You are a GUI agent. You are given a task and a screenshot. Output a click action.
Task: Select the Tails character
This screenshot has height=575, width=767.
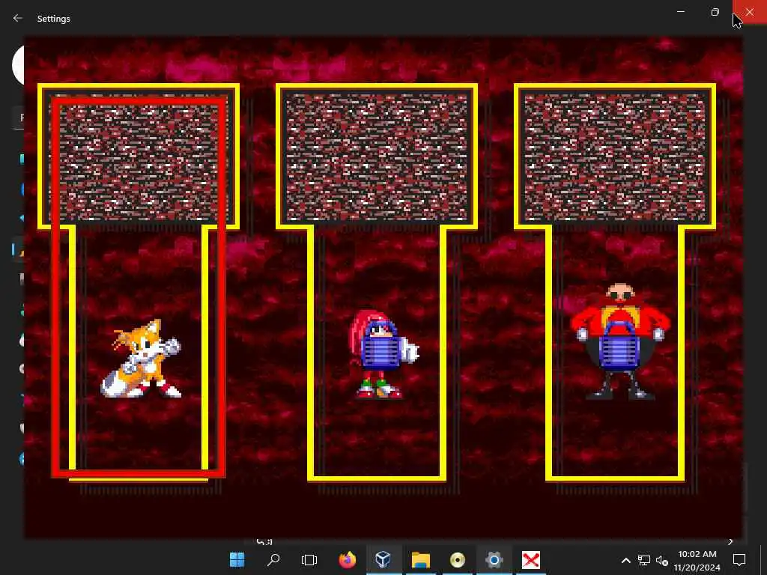(141, 359)
